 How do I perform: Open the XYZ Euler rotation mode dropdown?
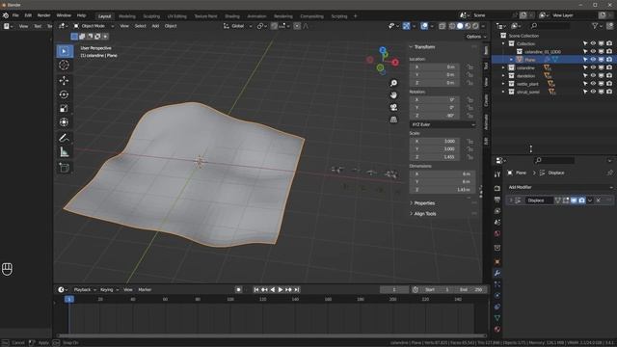click(443, 124)
